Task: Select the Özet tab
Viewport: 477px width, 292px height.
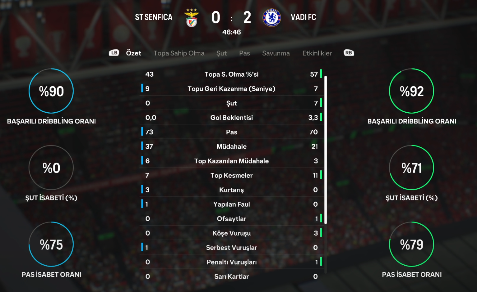Action: tap(133, 53)
